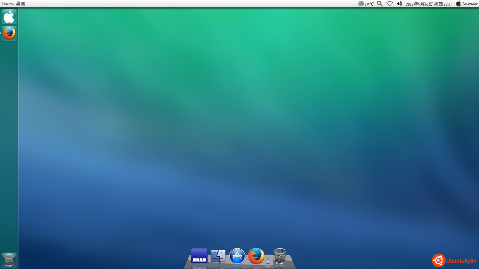The image size is (479, 269).
Task: Click the 19°C temperature reading
Action: point(369,4)
